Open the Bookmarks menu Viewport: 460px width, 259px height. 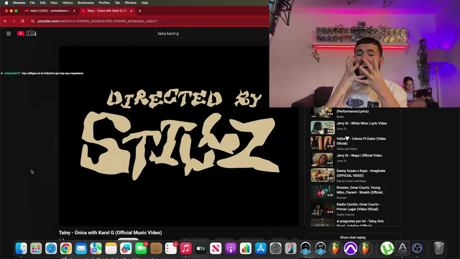pos(86,3)
